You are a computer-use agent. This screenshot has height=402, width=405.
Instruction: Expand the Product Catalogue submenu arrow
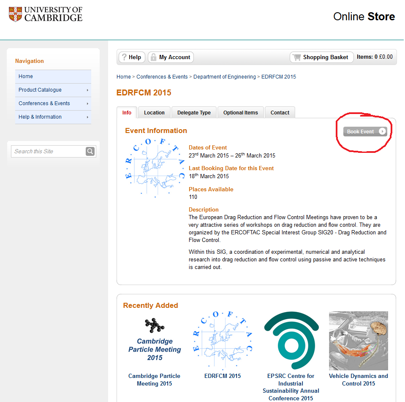click(x=87, y=90)
